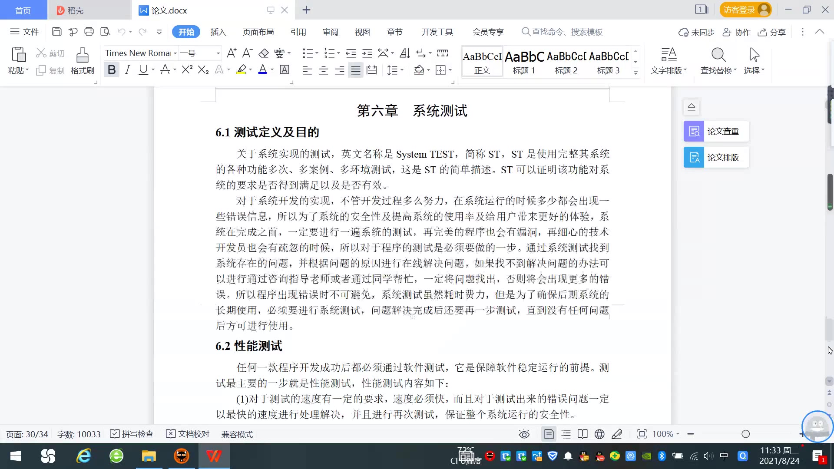This screenshot has width=834, height=469.
Task: Click the 分享 button
Action: click(x=772, y=32)
